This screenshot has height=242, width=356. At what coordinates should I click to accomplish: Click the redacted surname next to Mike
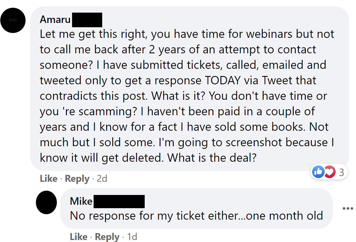tap(119, 201)
